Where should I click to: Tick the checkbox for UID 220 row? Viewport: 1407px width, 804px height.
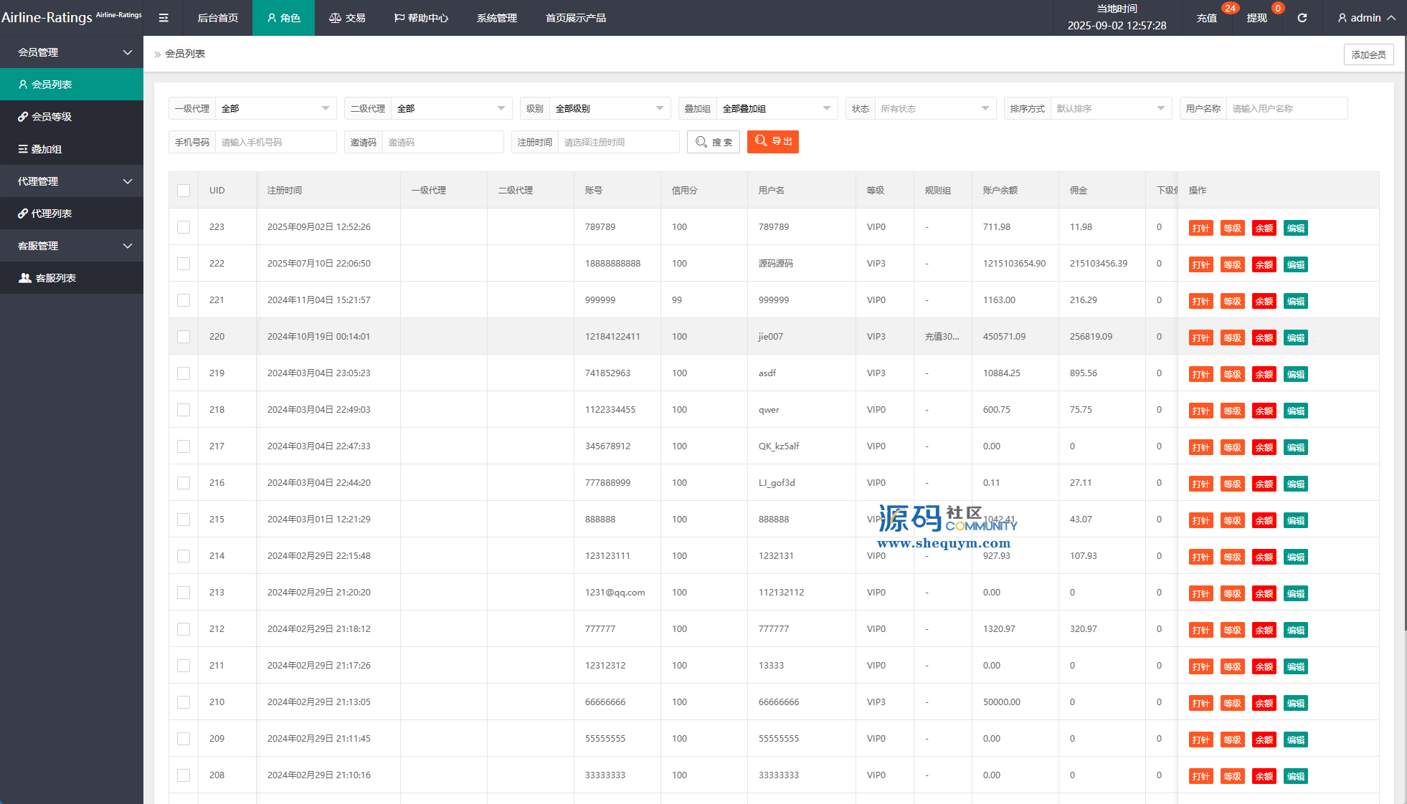184,337
